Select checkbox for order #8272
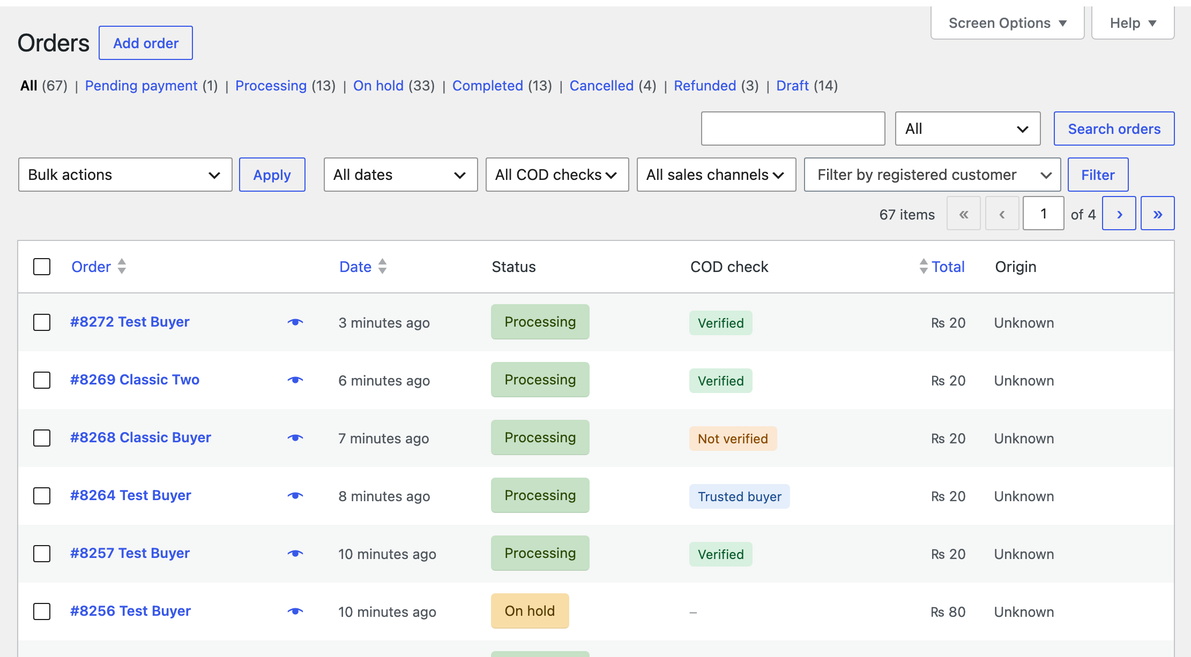Image resolution: width=1191 pixels, height=657 pixels. tap(42, 322)
